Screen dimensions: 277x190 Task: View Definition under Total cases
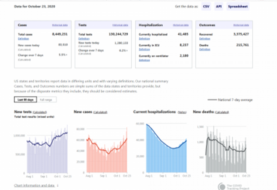pos(22,39)
